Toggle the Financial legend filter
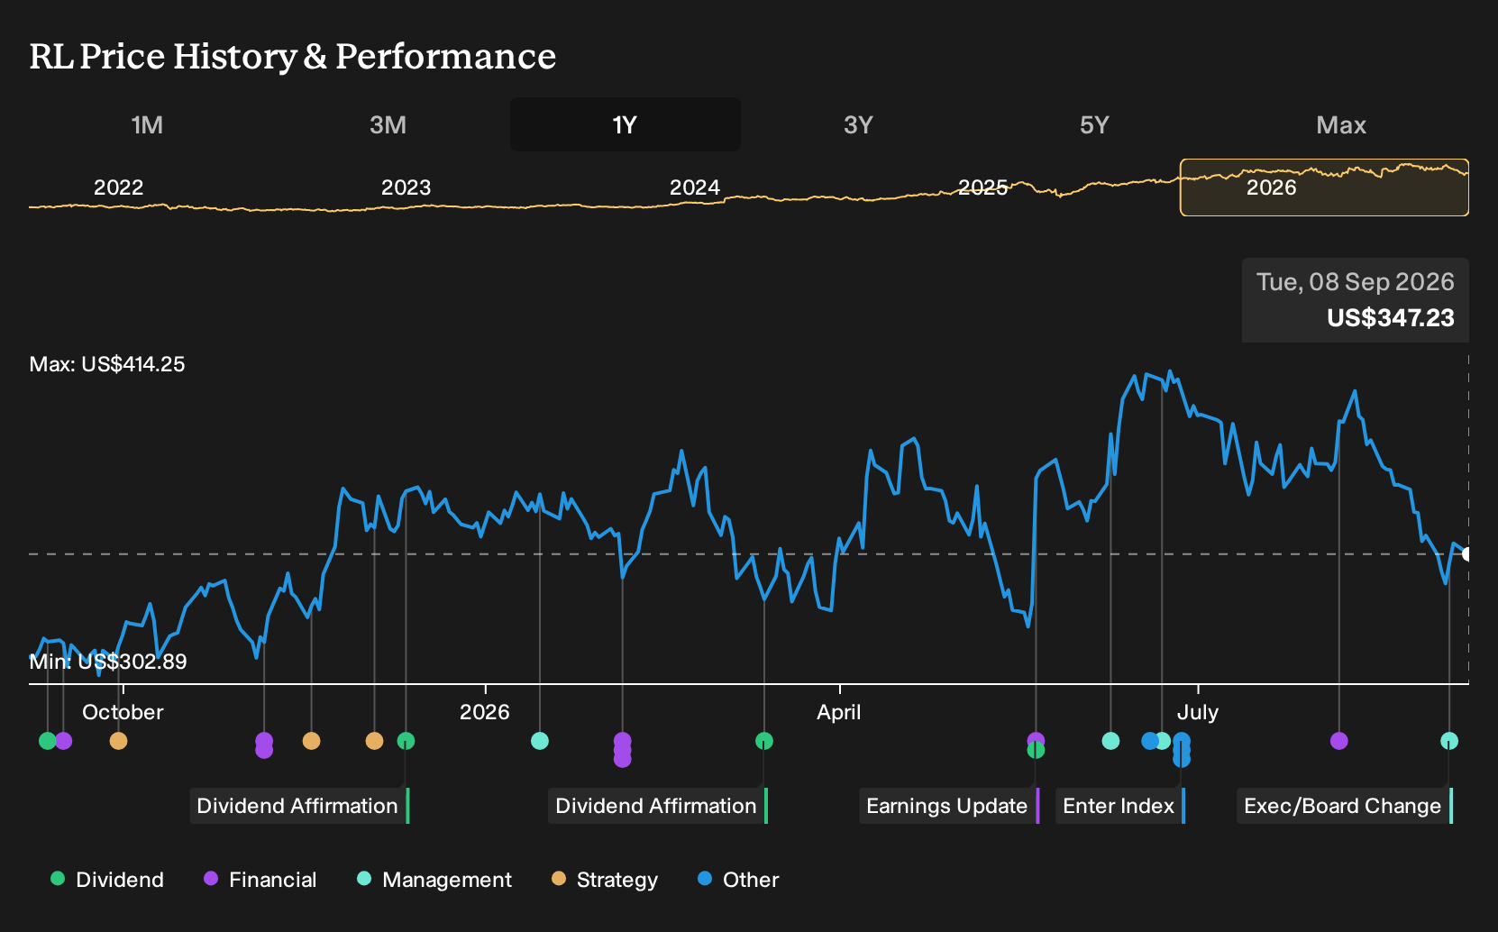This screenshot has height=932, width=1498. tap(260, 880)
